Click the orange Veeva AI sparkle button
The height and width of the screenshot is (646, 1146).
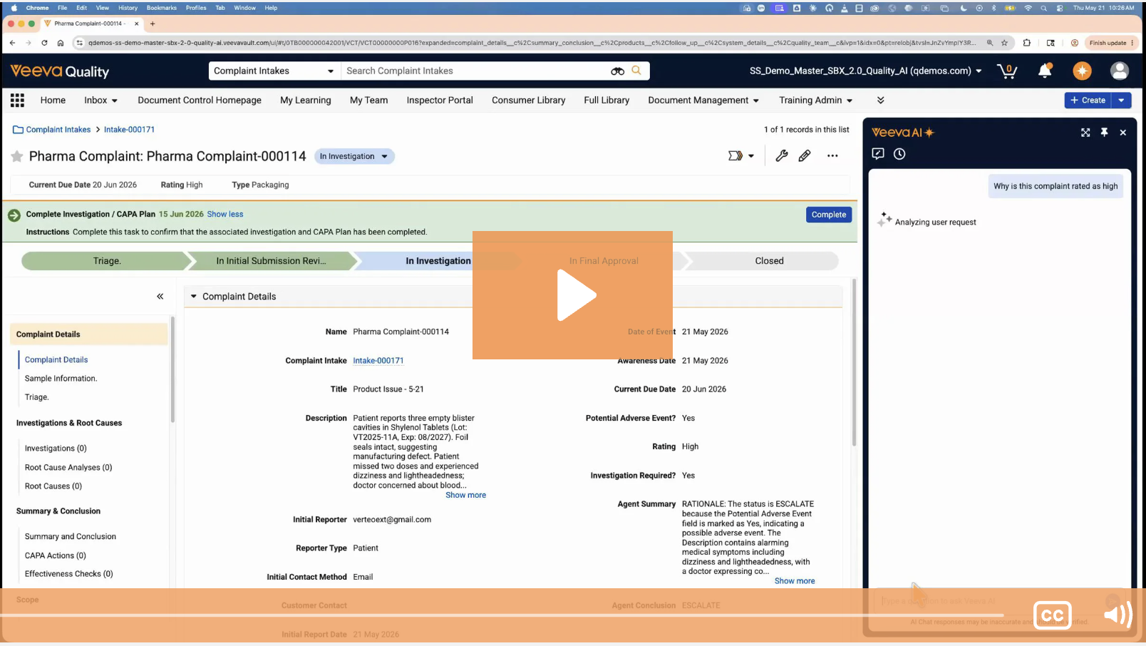[1082, 71]
